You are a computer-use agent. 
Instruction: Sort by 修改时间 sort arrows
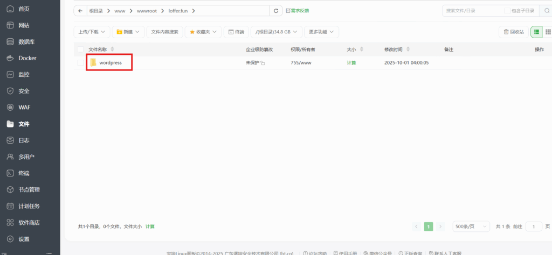[x=408, y=49]
